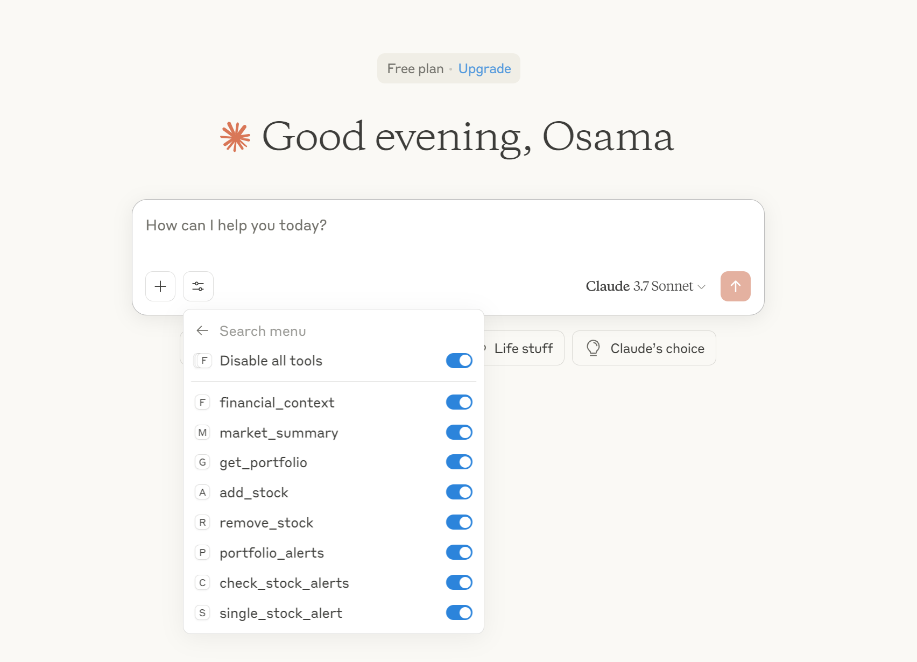
Task: Click the lightbulb icon in Claude's choice
Action: click(593, 348)
